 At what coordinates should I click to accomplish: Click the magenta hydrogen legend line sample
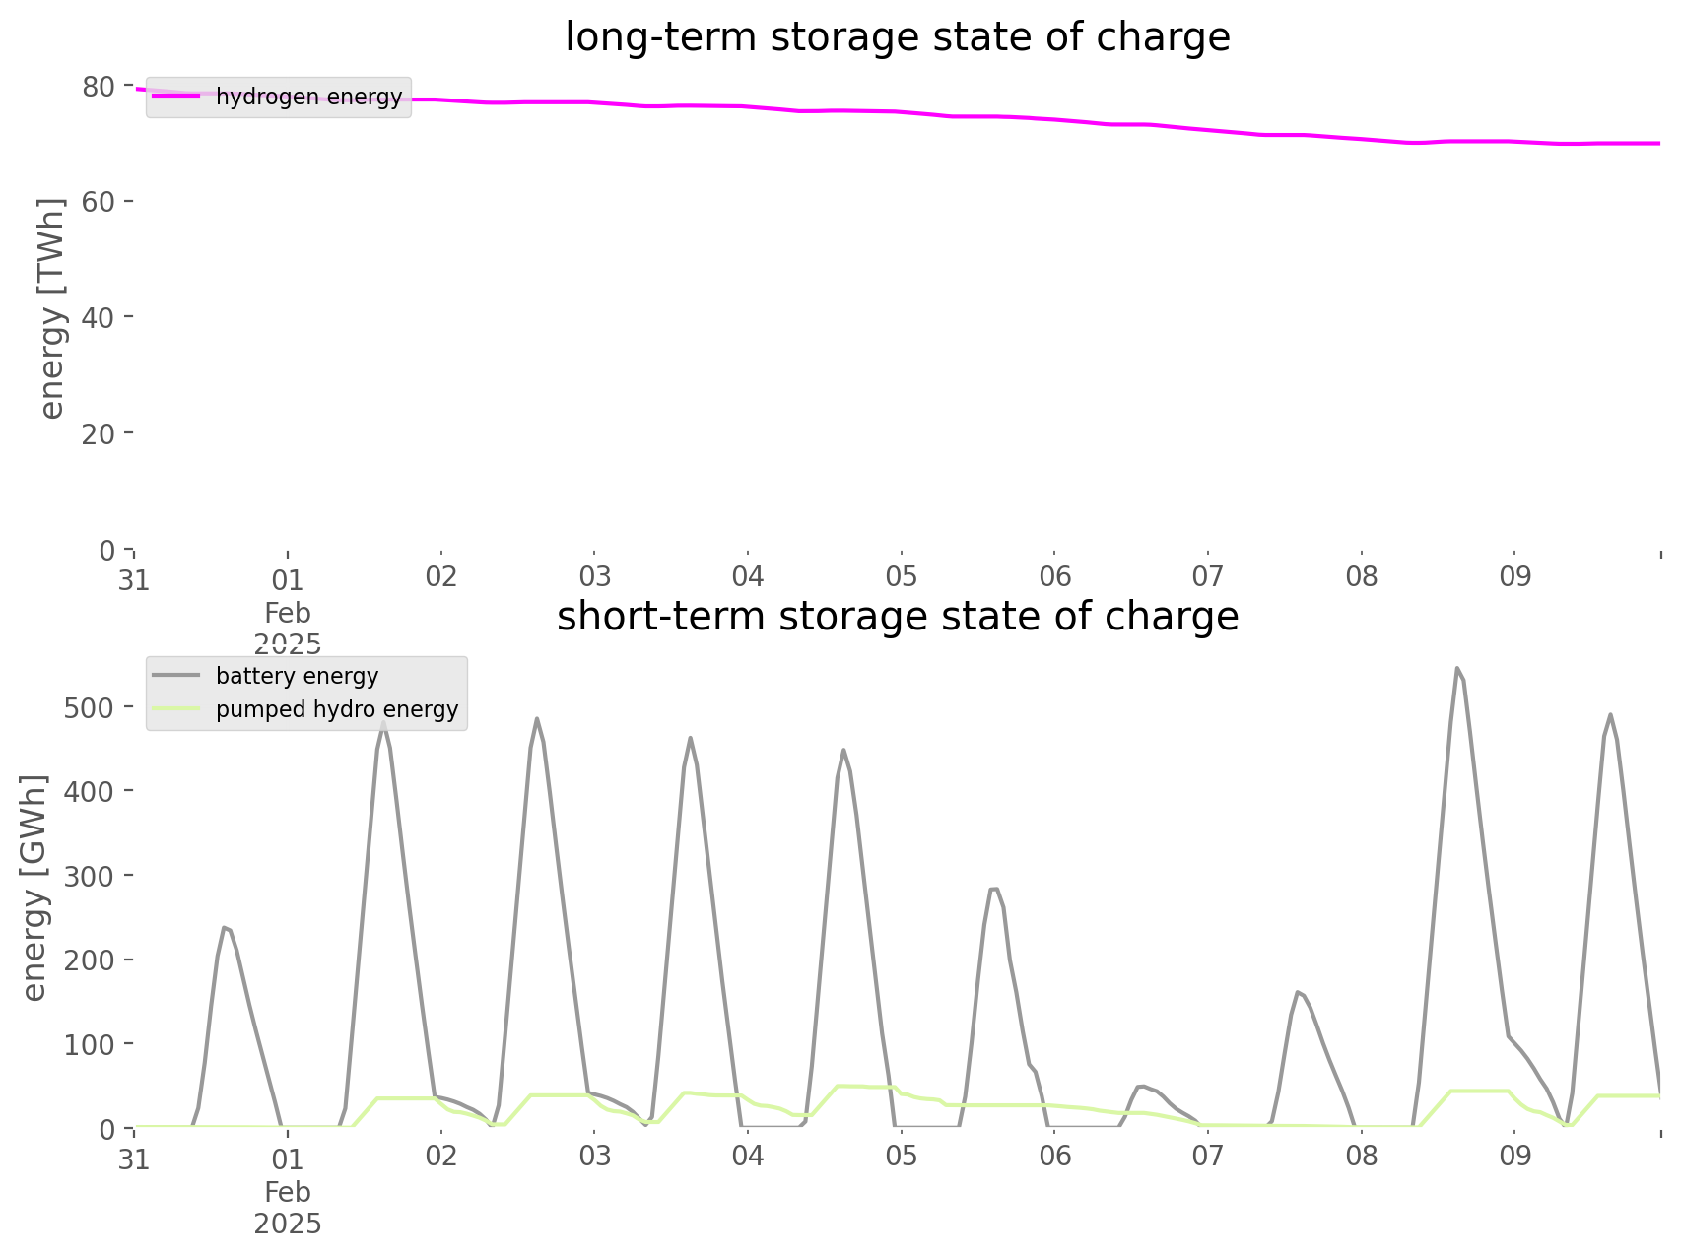tap(176, 97)
